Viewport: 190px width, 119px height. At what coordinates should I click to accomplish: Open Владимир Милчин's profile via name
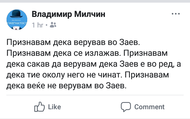[x=68, y=15]
